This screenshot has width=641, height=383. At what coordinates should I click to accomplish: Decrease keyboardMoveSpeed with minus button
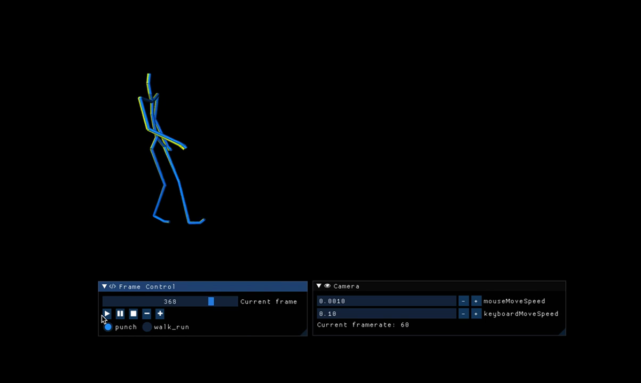pyautogui.click(x=464, y=314)
